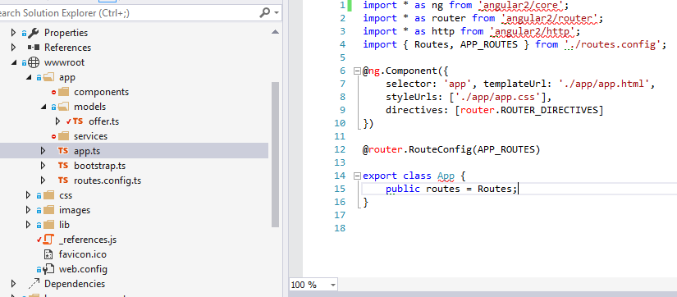Click the _references.js script file icon
Viewport: 677px width, 297px height.
click(48, 239)
